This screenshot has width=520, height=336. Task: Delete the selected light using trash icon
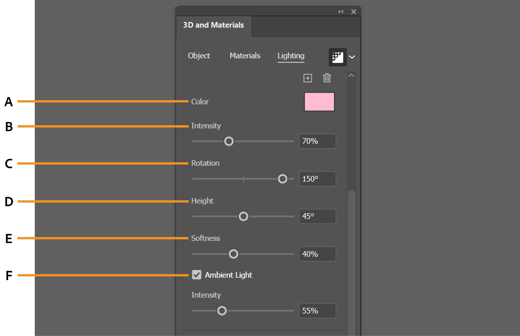[327, 78]
